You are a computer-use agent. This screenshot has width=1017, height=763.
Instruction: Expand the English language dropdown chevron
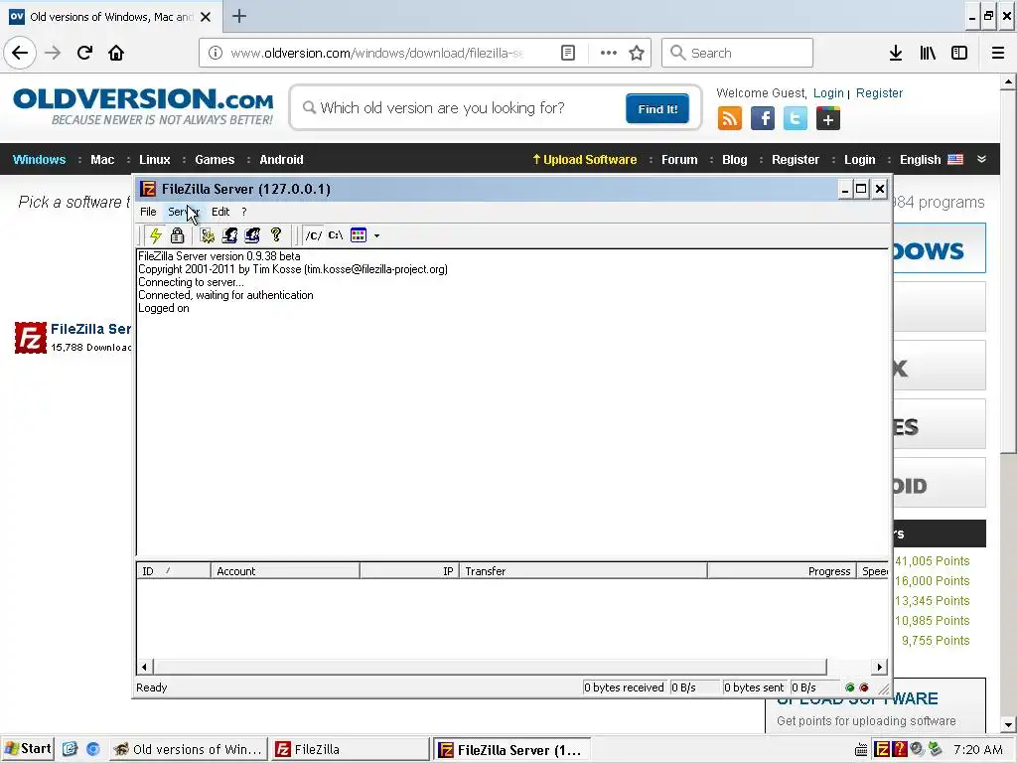click(982, 159)
